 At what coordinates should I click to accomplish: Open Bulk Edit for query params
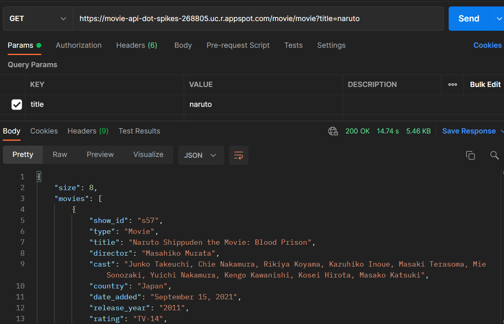click(485, 85)
